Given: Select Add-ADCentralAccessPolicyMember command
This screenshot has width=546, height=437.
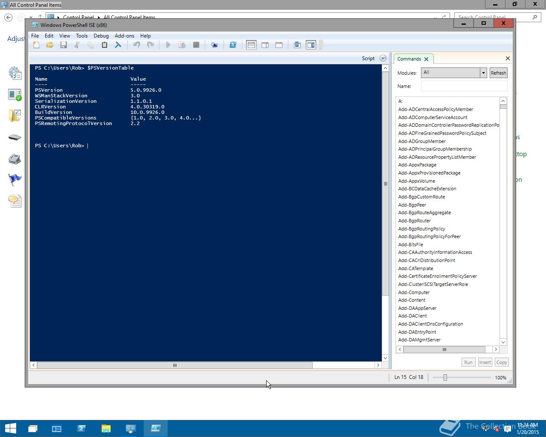Looking at the screenshot, I should (436, 109).
